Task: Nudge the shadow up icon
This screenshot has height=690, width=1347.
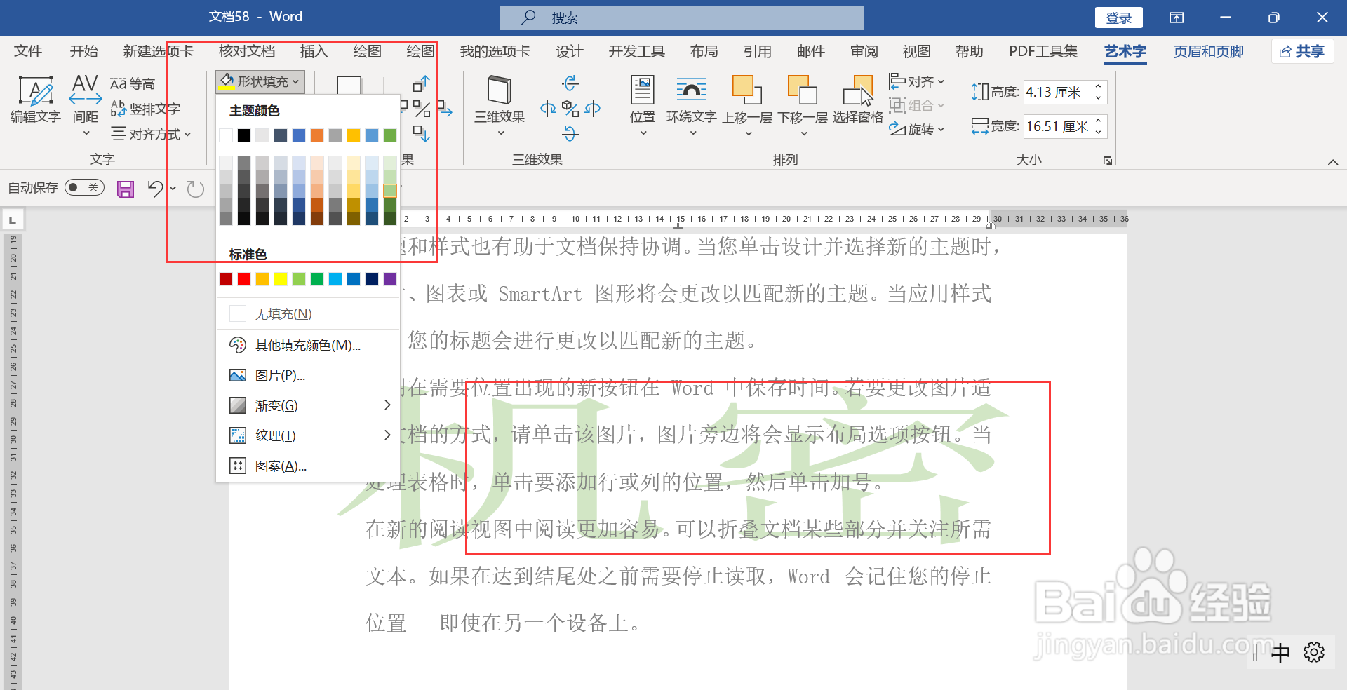Action: 422,83
